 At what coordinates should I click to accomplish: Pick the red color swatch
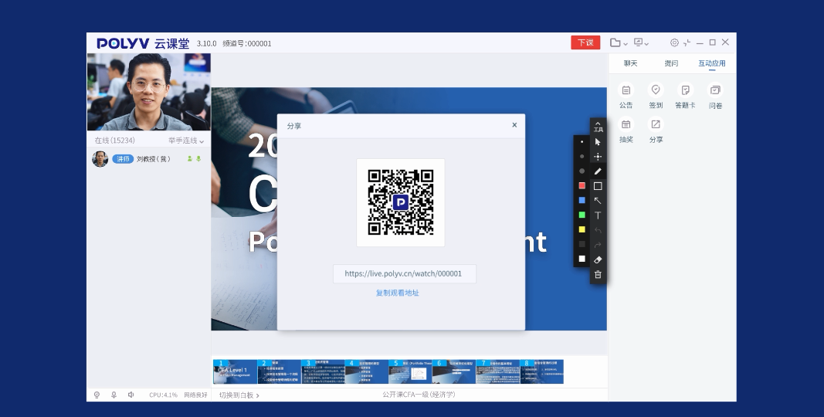[x=582, y=185]
